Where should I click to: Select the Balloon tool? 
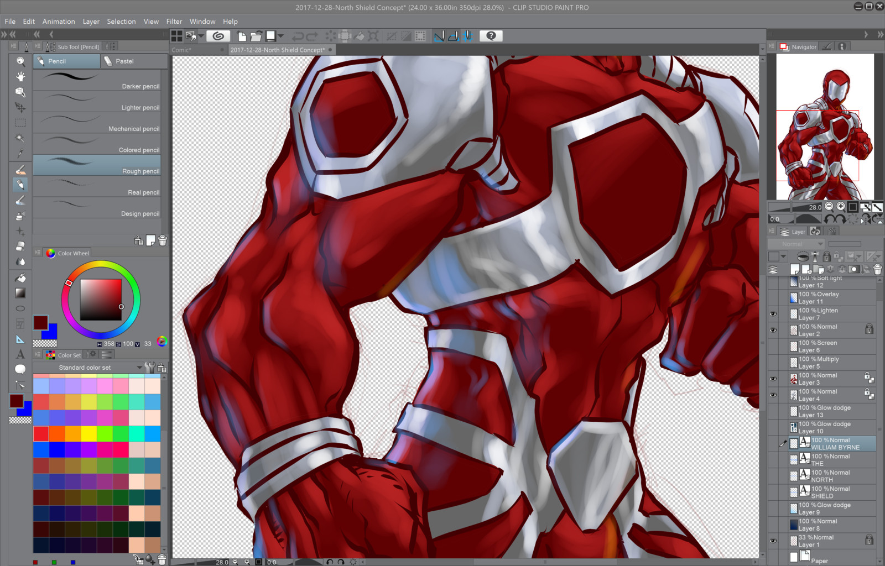pyautogui.click(x=20, y=369)
